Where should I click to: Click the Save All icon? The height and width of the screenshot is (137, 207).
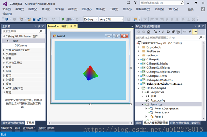[x=39, y=19]
